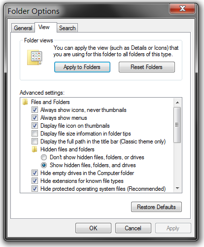
Task: Click the Hidden files and folders icon
Action: (x=34, y=149)
